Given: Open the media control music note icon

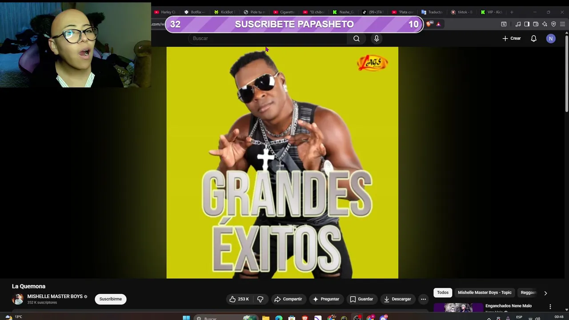Looking at the screenshot, I should (518, 24).
